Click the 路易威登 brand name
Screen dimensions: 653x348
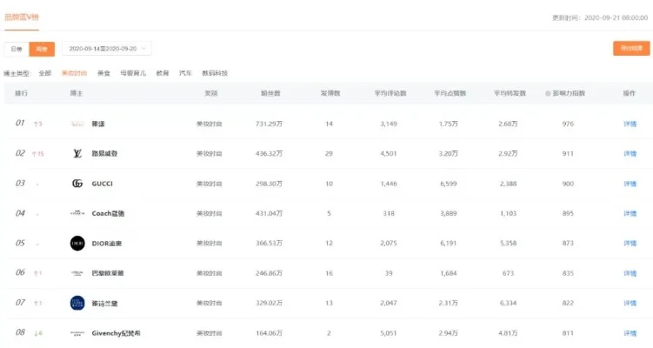tap(104, 154)
